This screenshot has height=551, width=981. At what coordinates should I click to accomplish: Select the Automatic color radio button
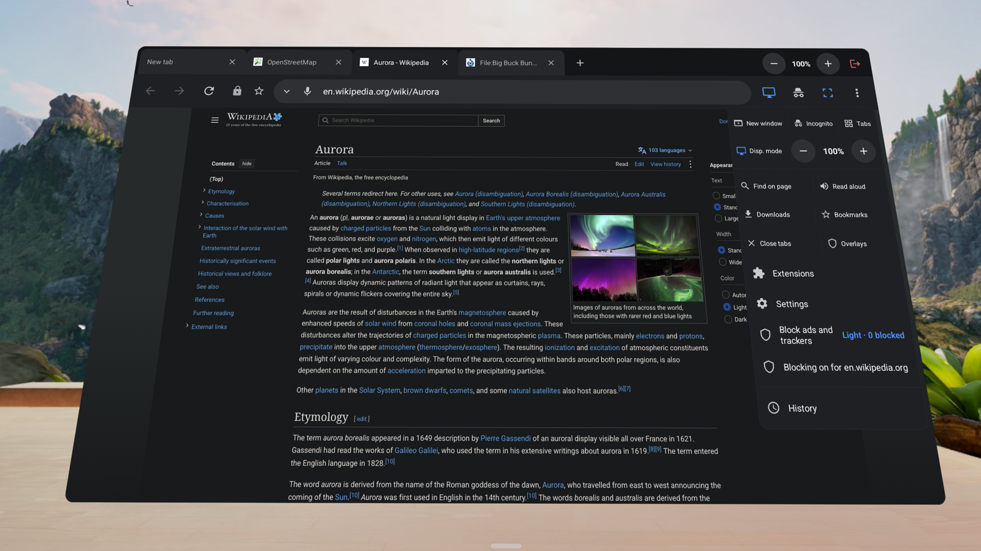[726, 294]
